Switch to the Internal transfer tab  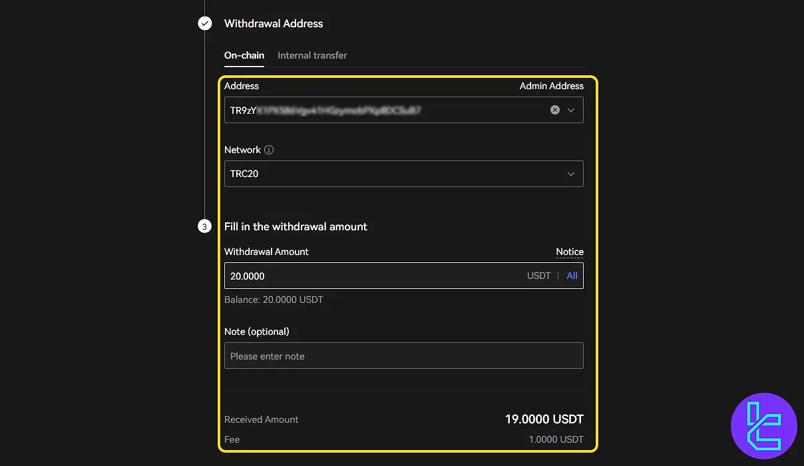[x=312, y=55]
